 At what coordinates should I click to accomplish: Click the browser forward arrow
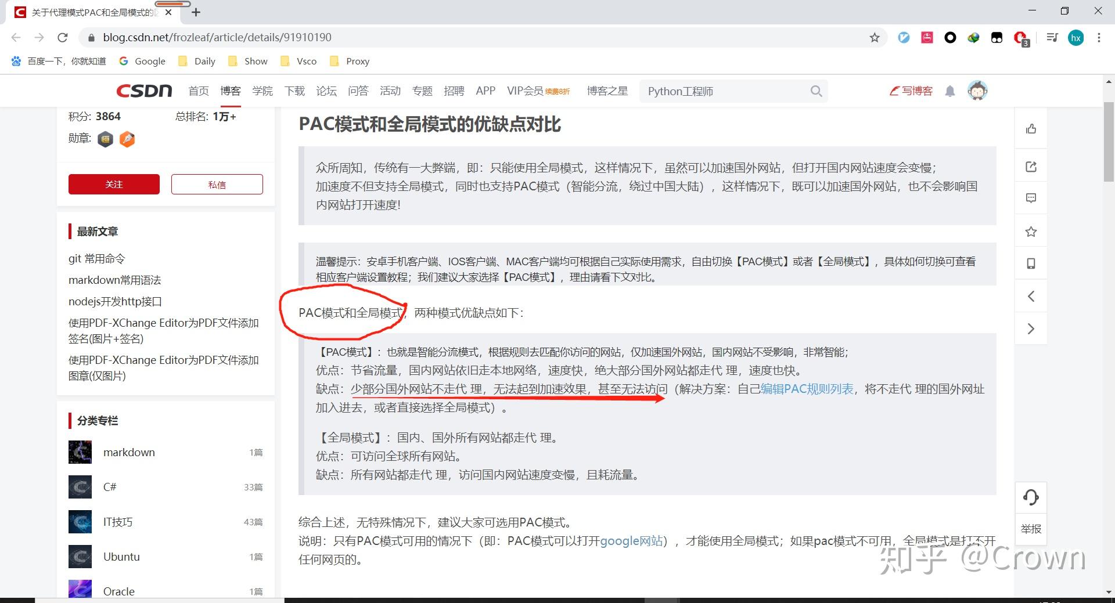point(39,38)
